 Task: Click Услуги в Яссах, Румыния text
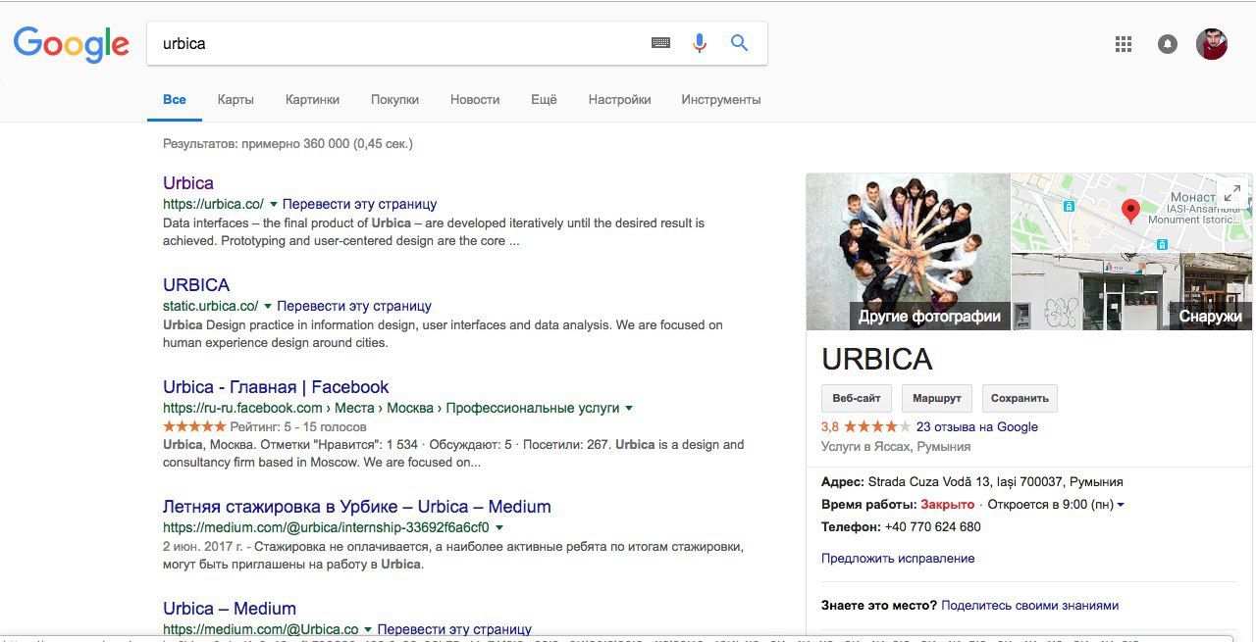click(x=896, y=447)
